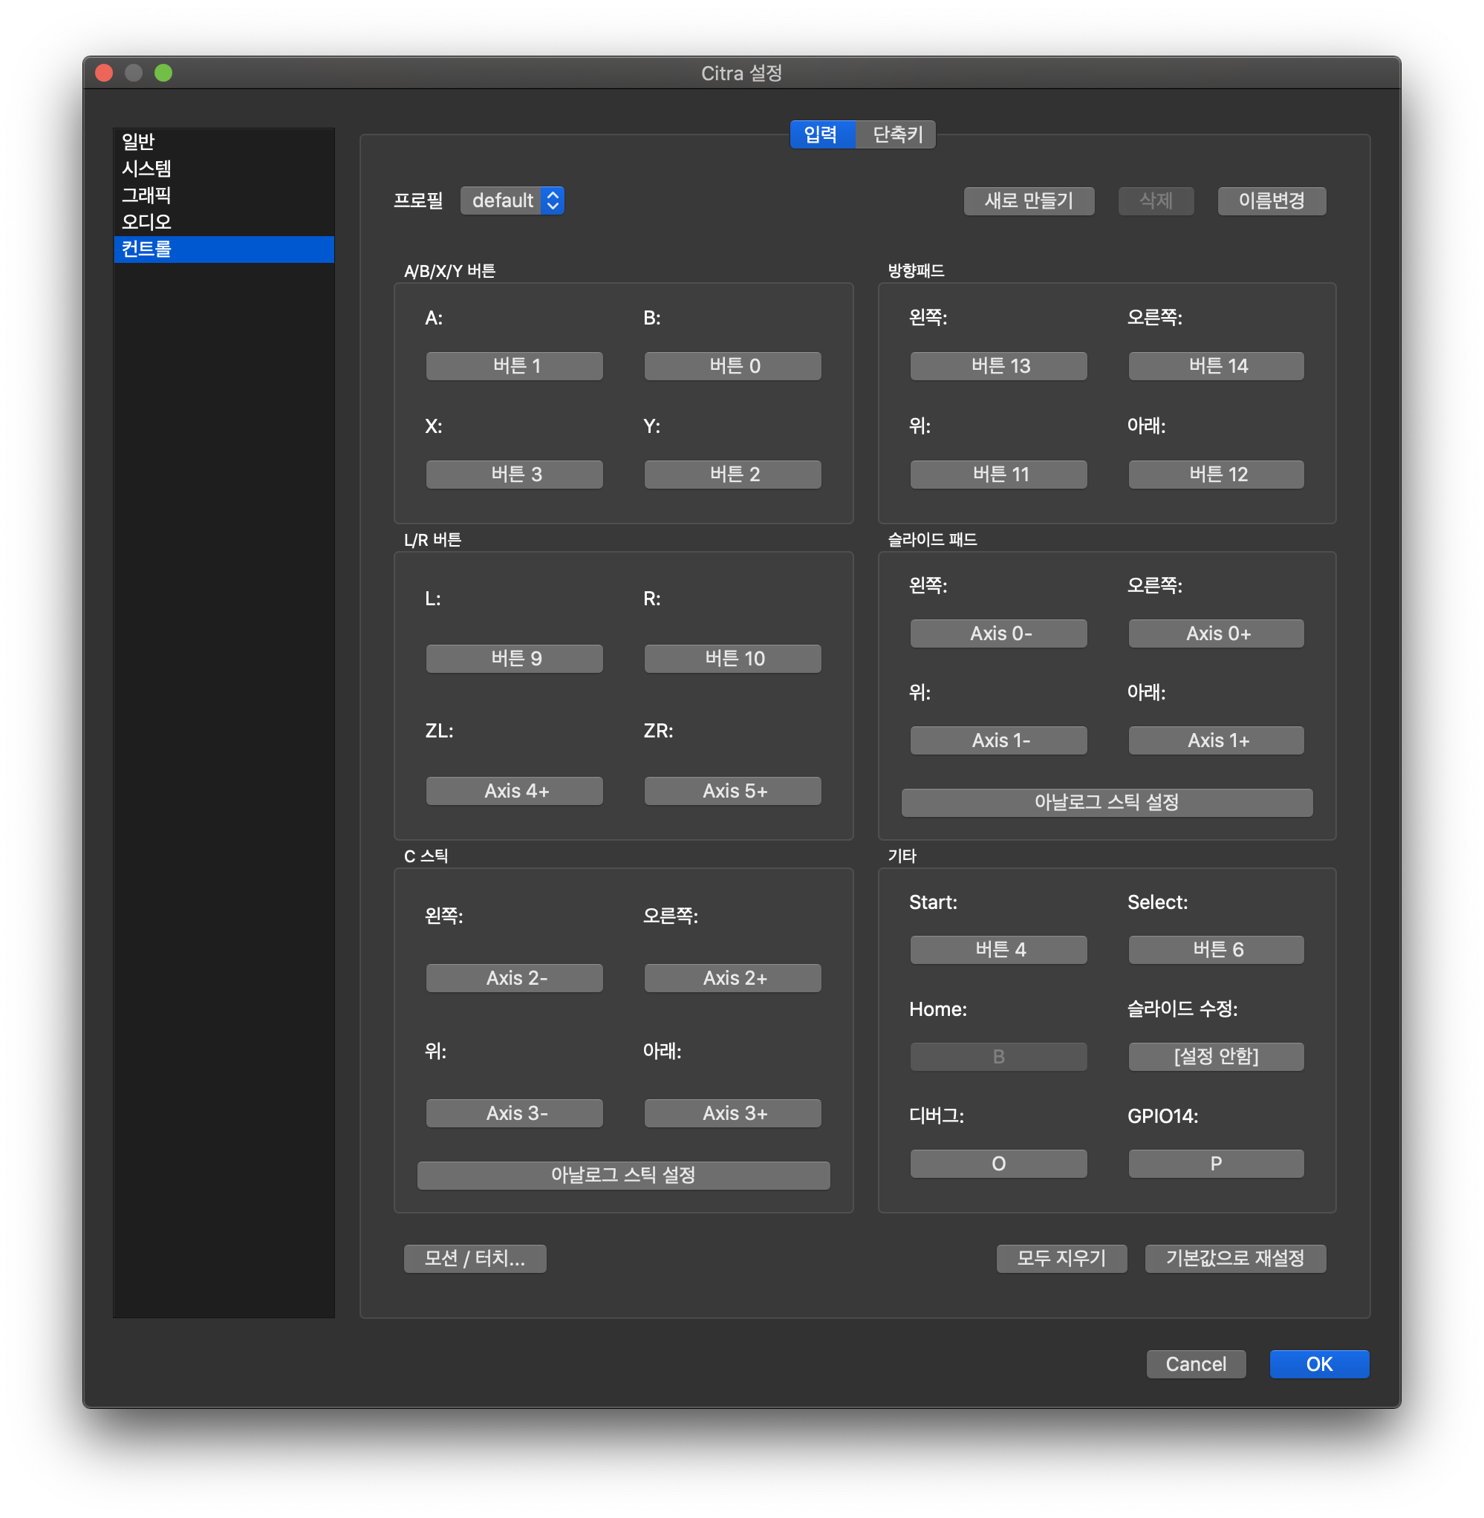Rebind the Y button mapped to 버튼 2
The height and width of the screenshot is (1518, 1484).
click(732, 475)
